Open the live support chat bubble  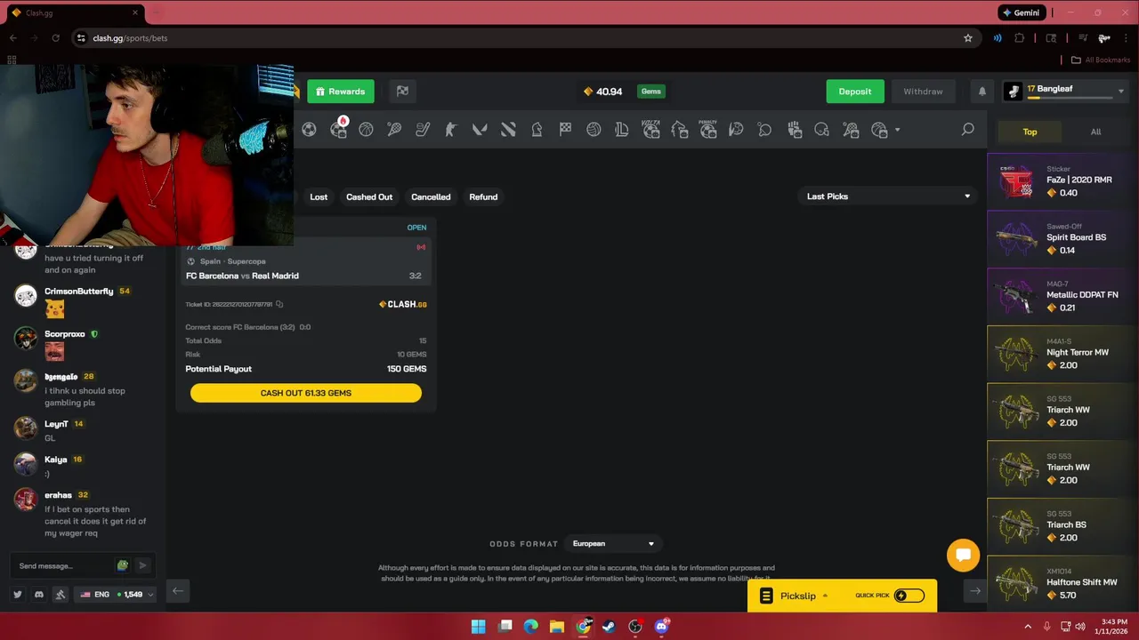point(963,556)
